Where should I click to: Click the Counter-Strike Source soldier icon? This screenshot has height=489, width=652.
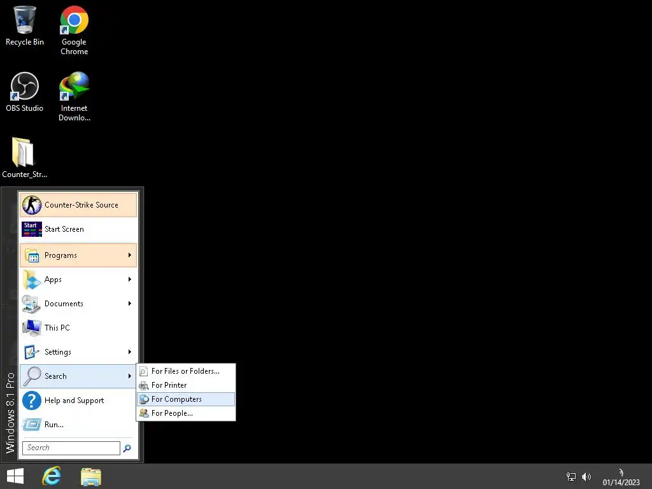[32, 204]
